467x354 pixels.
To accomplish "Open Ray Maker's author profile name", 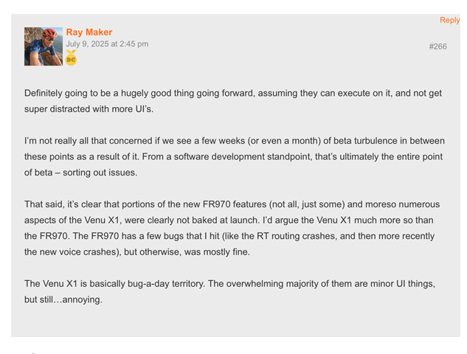I will [89, 32].
